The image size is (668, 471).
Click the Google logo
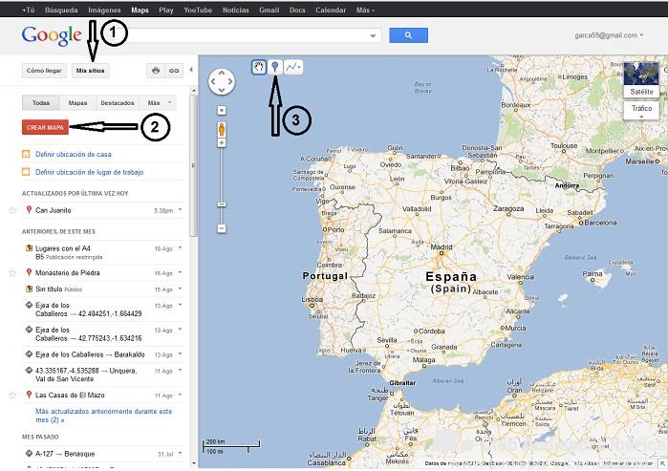tap(52, 35)
